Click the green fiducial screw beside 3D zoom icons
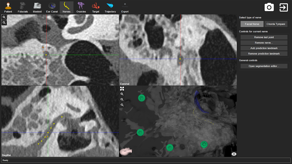The width and height of the screenshot is (292, 164). [x=142, y=98]
